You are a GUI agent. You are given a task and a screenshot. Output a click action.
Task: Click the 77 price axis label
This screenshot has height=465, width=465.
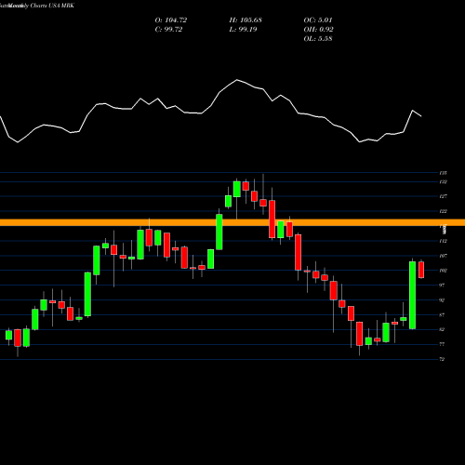click(442, 344)
